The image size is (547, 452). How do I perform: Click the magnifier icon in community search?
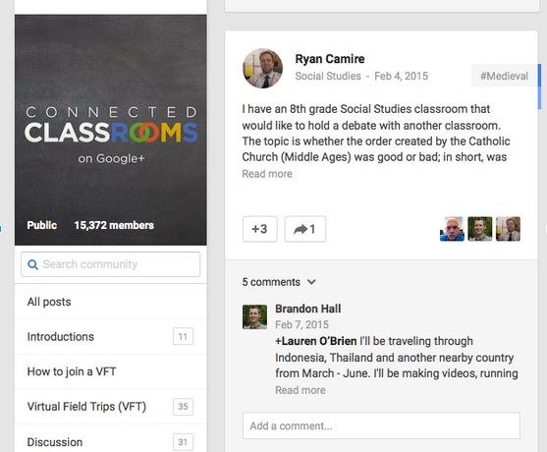pyautogui.click(x=32, y=264)
